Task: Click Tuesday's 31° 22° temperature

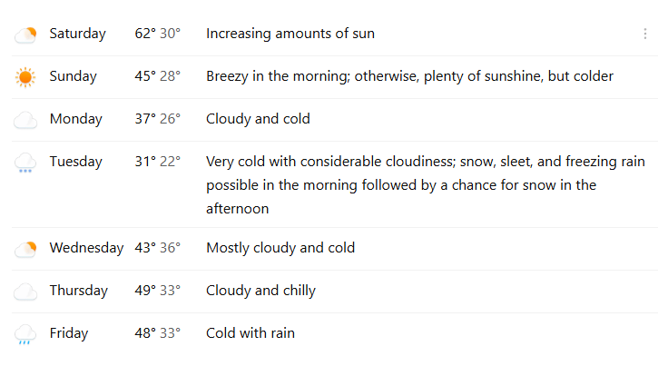Action: [x=157, y=162]
